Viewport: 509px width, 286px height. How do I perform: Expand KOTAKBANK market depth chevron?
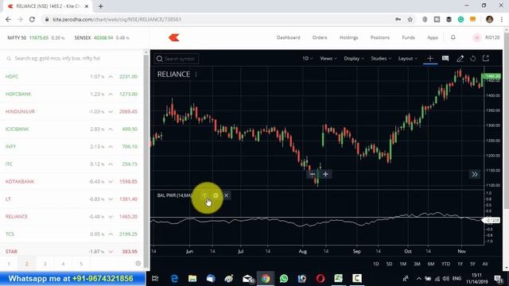pos(111,182)
